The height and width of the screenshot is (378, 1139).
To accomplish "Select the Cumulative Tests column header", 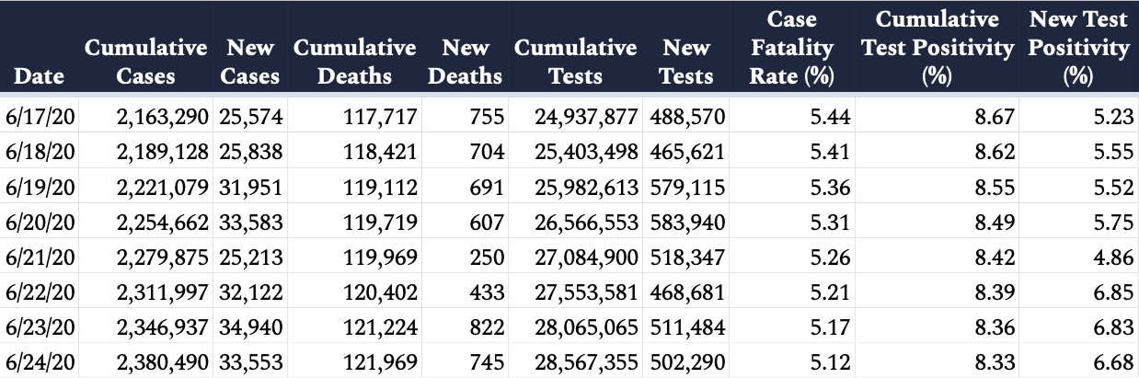I will 576,62.
